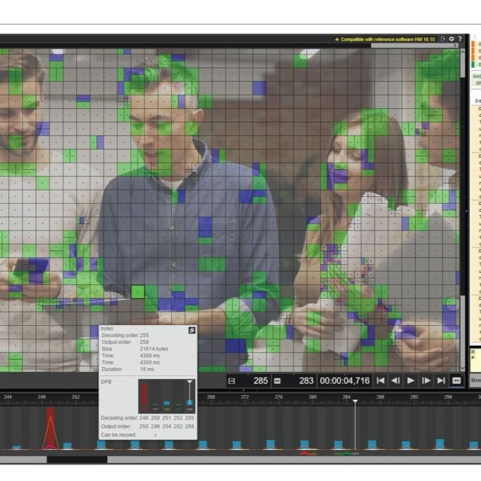481x481 pixels.
Task: Click the partially visible Stream tab
Action: [x=476, y=380]
